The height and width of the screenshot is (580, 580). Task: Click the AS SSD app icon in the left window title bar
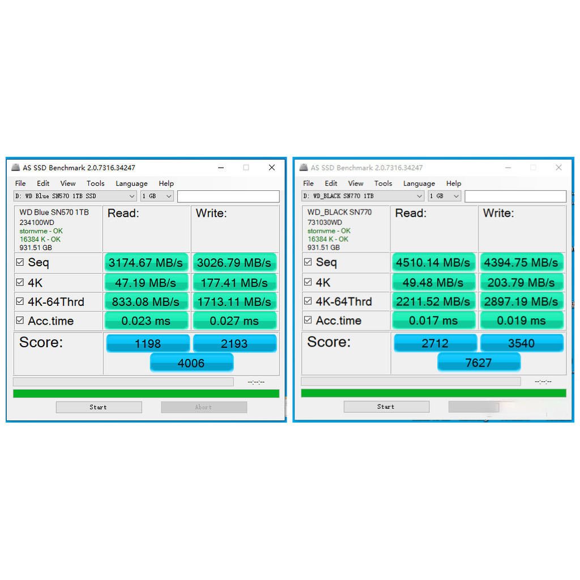[15, 168]
